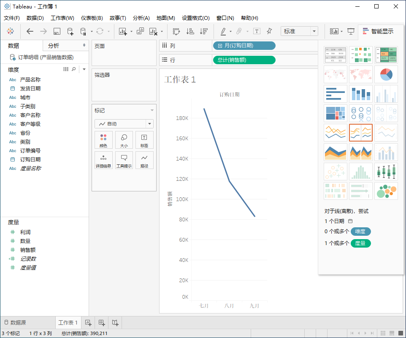Open the highlight dropdown arrow
The height and width of the screenshot is (338, 406).
coord(230,32)
